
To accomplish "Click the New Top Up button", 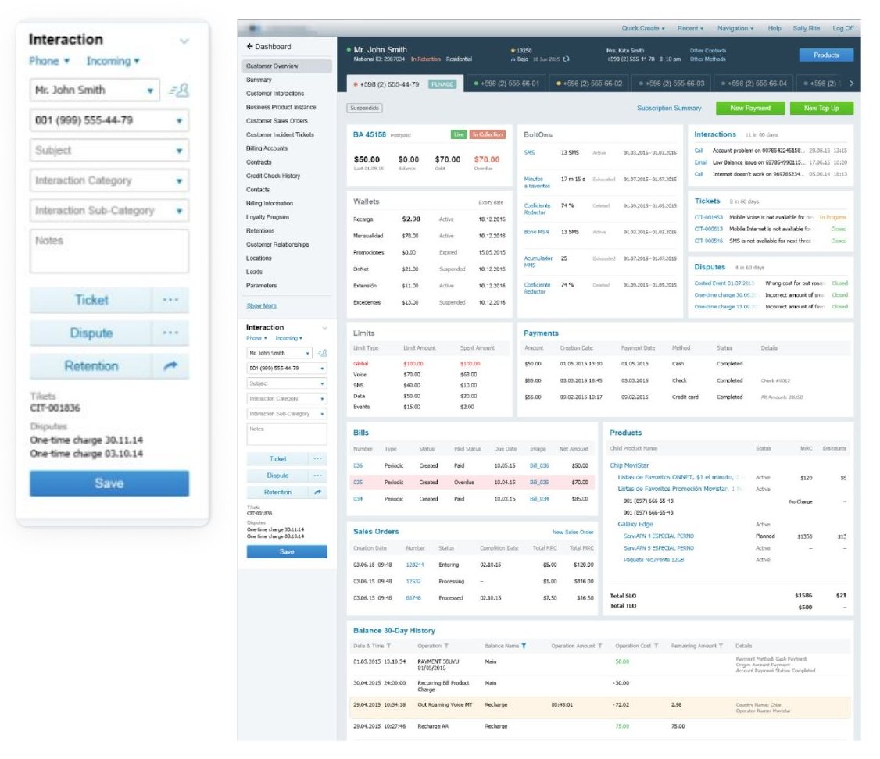I will pos(821,109).
